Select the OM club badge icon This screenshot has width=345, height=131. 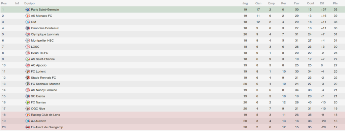(x=28, y=22)
